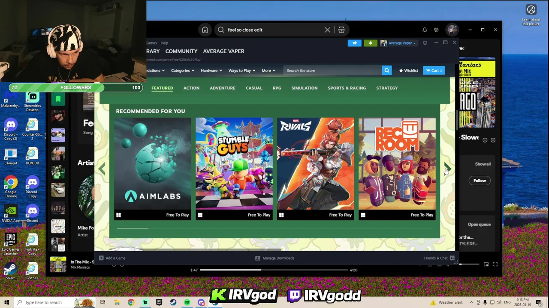Expand the Hardware dropdown in Steam store
The height and width of the screenshot is (308, 549).
211,71
